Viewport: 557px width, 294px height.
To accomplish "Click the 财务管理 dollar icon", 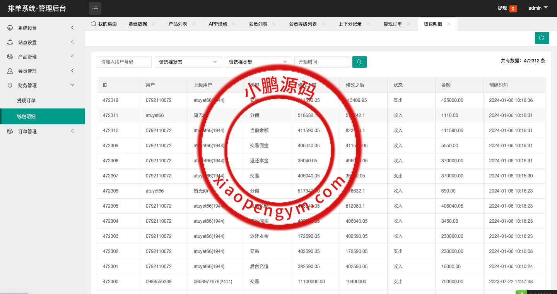I will 10,85.
